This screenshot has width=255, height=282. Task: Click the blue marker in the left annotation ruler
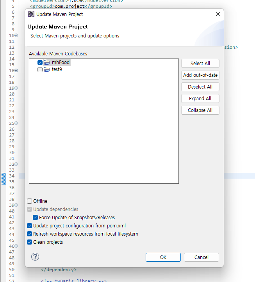[x=4, y=179]
